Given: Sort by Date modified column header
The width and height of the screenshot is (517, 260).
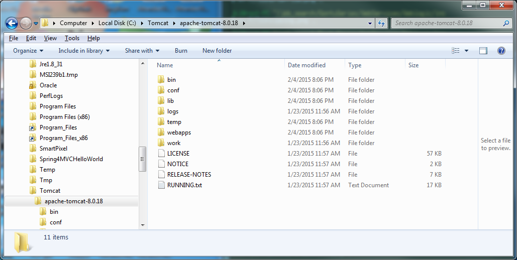Looking at the screenshot, I should (306, 65).
